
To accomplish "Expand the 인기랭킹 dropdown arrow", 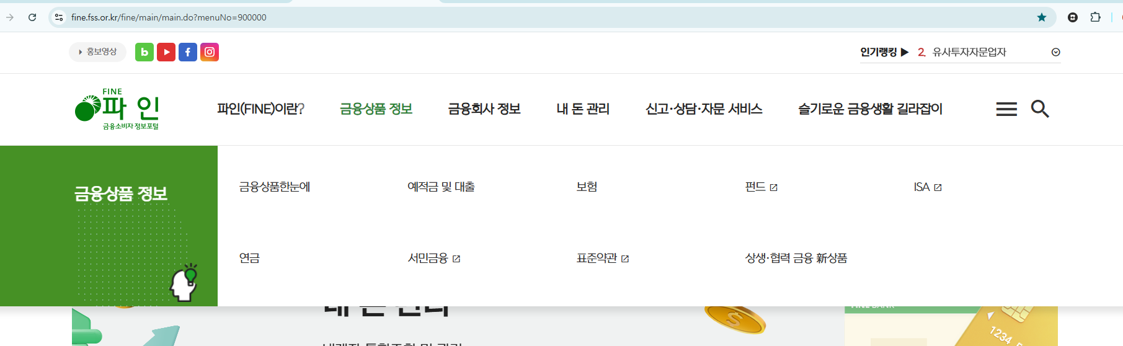I will [x=1055, y=52].
